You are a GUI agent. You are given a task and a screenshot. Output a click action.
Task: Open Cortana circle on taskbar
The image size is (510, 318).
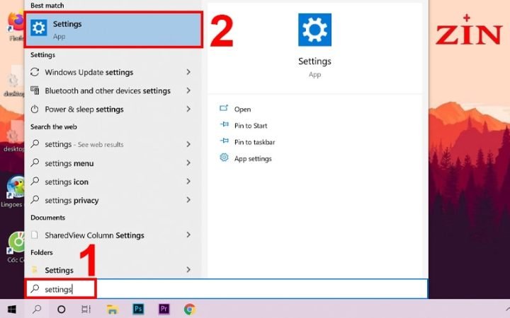(x=61, y=310)
